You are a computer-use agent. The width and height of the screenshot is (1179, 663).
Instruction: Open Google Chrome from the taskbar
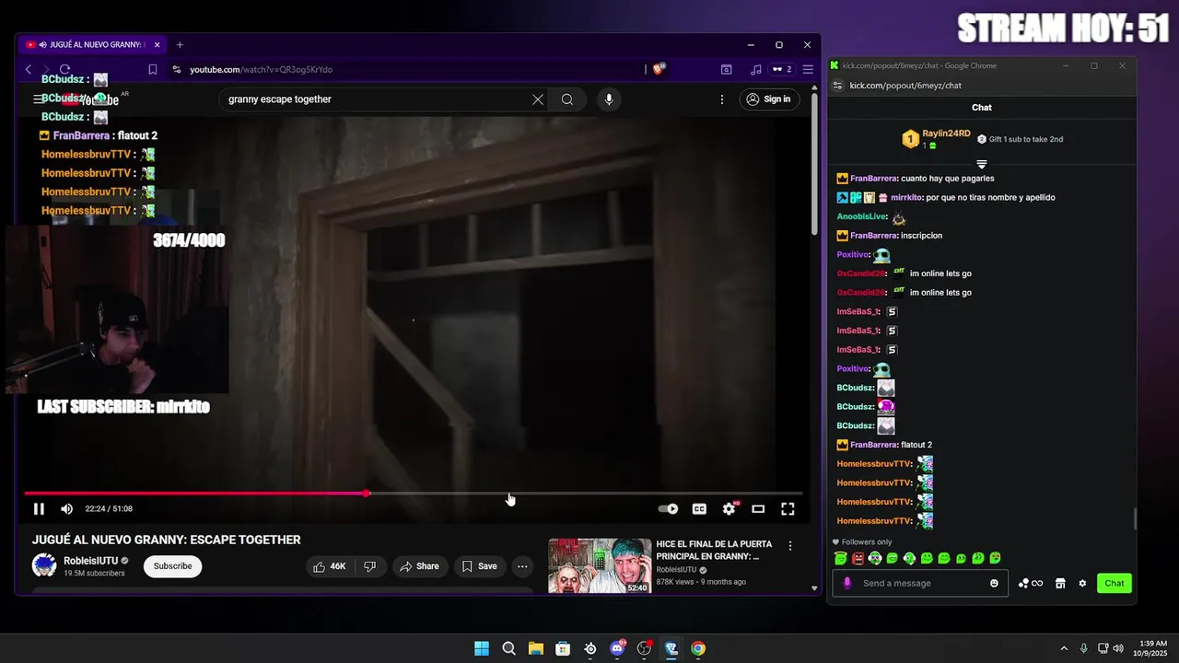pyautogui.click(x=698, y=648)
